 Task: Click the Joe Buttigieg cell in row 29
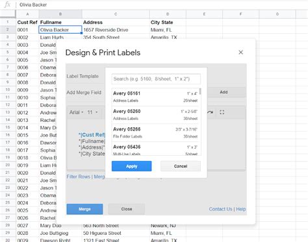click(60, 233)
